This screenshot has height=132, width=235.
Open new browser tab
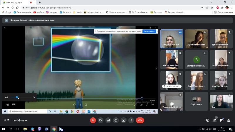40,2
